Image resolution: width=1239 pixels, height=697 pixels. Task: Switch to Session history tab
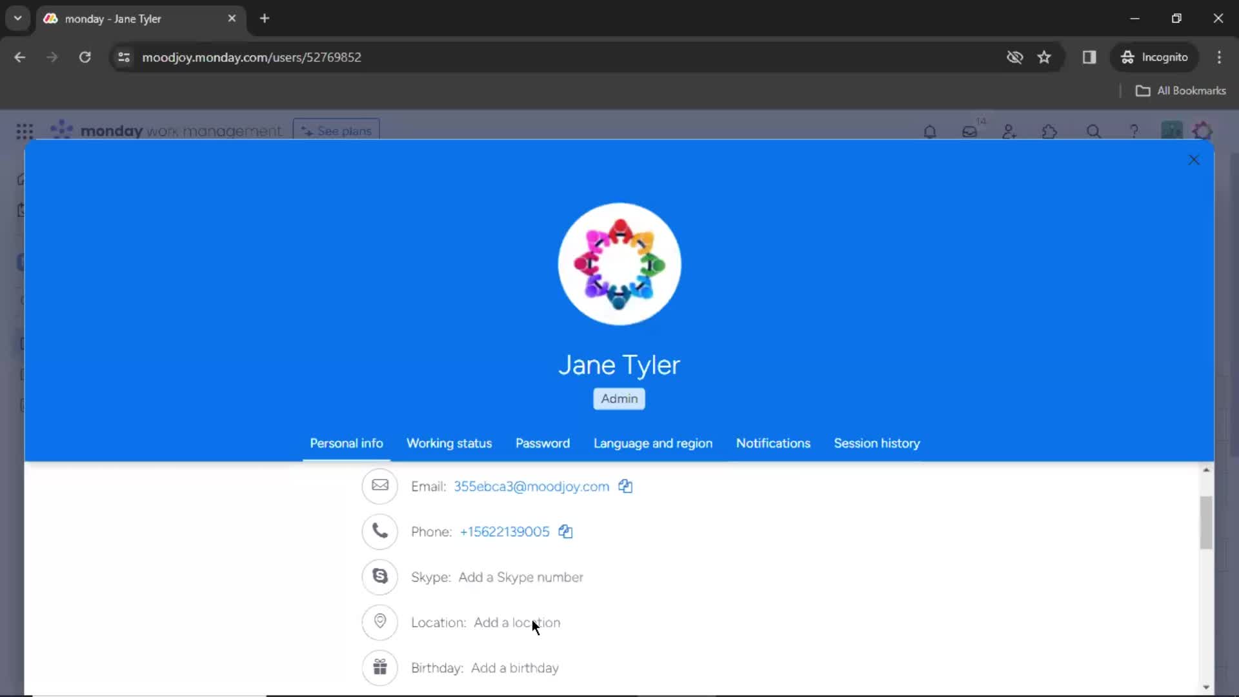point(876,443)
